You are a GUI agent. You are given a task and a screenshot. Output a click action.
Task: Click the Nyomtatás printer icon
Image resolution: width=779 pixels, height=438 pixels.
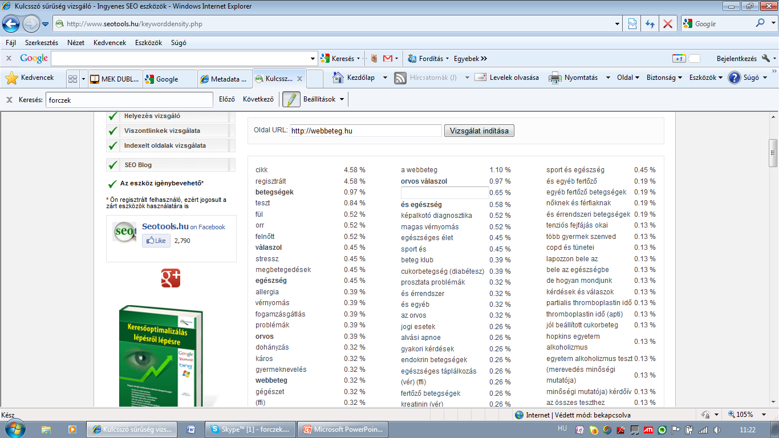555,78
